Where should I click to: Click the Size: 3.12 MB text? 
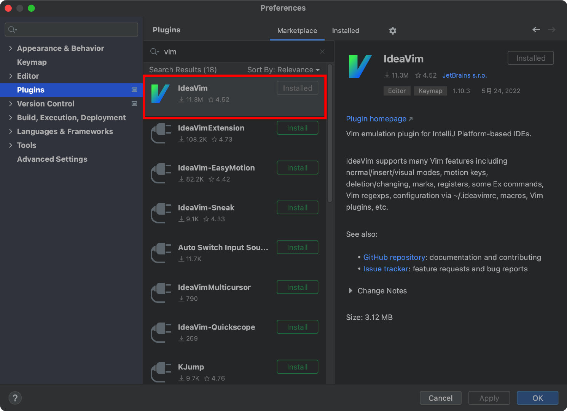pos(369,317)
